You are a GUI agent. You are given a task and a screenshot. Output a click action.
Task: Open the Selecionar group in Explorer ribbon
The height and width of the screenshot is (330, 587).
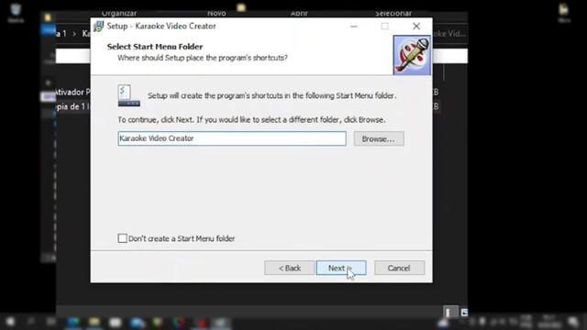click(393, 14)
